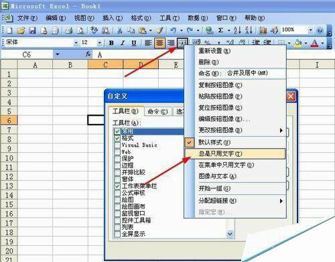Open the font name dropdown arrow
This screenshot has height=262, width=335.
76,43
